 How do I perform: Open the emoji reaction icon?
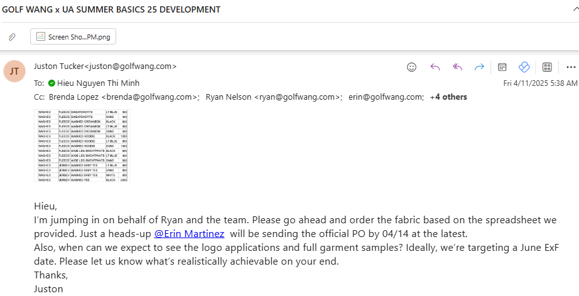pyautogui.click(x=411, y=67)
